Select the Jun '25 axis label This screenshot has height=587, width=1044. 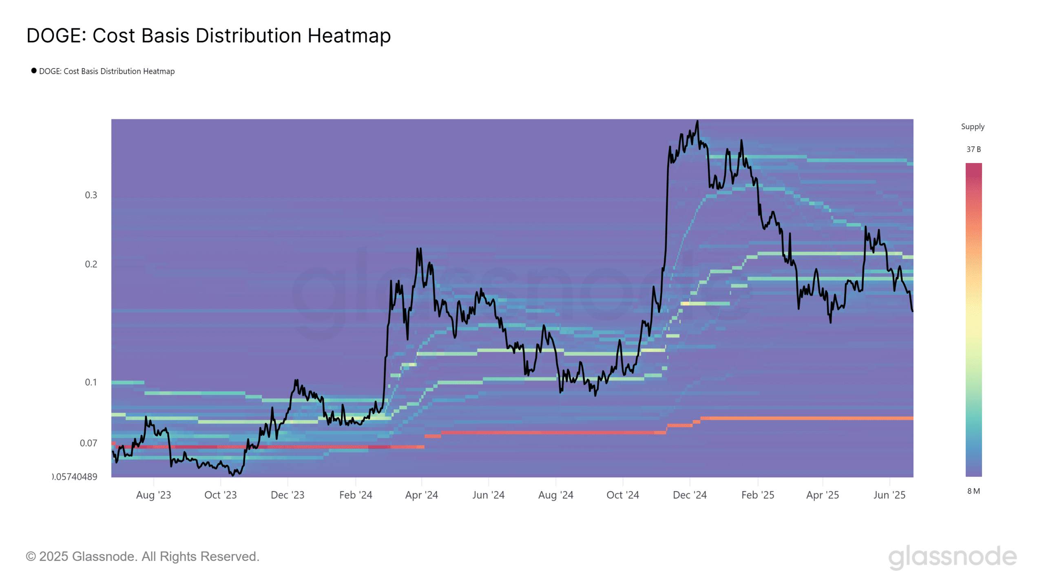pos(889,495)
